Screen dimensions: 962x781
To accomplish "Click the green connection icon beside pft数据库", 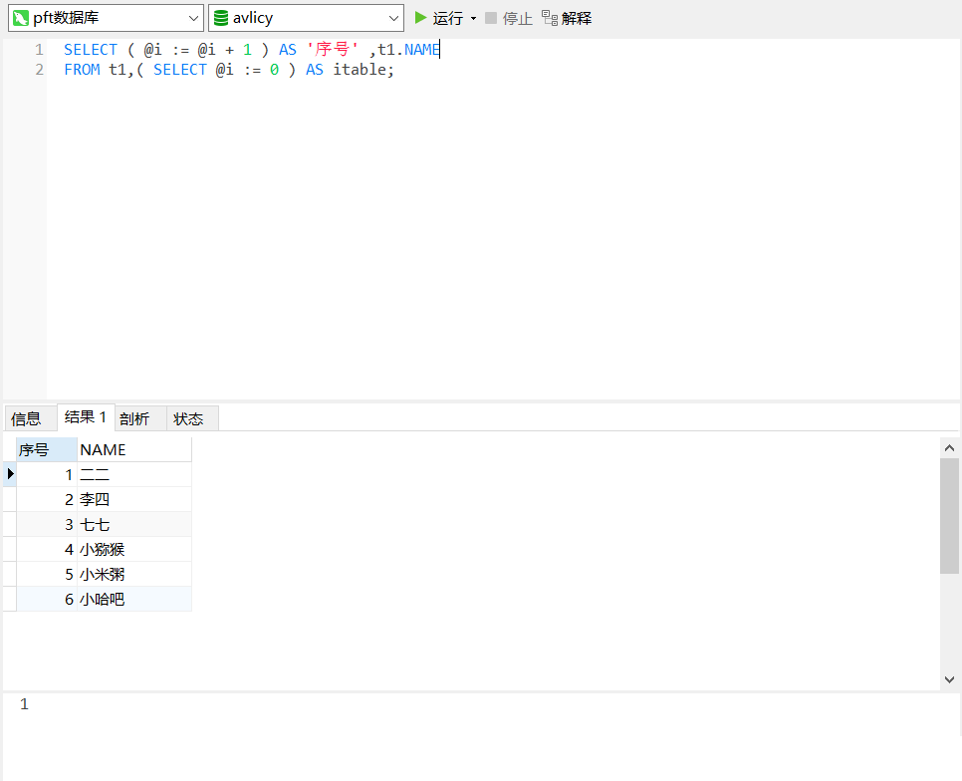I will coord(21,17).
